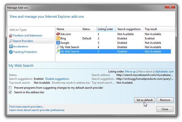The height and width of the screenshot is (122, 182).
Task: Sort list by Status column header
Action: coord(89,29)
